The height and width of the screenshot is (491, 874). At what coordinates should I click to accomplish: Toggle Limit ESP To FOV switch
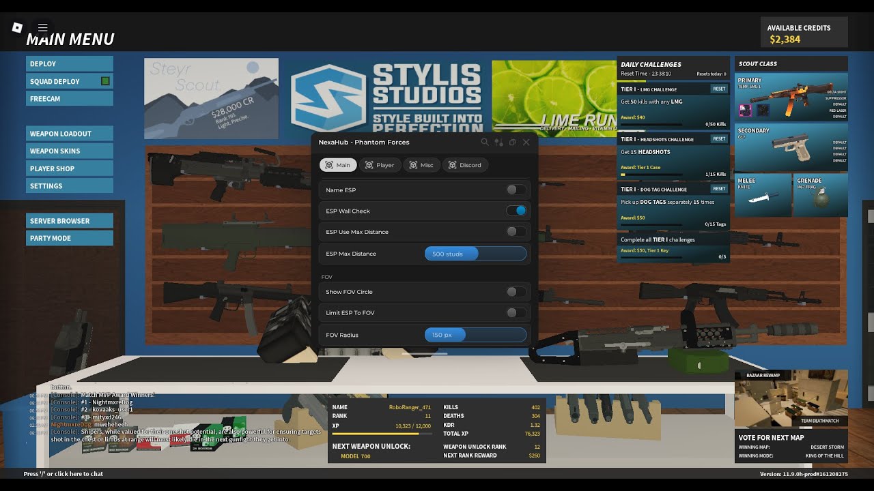pyautogui.click(x=516, y=313)
